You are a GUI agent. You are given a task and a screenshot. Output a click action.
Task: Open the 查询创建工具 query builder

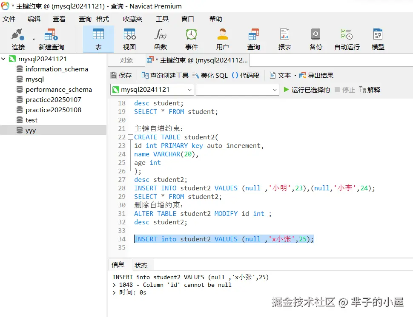click(x=165, y=76)
